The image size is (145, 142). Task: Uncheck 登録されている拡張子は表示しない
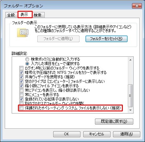coord(21,99)
